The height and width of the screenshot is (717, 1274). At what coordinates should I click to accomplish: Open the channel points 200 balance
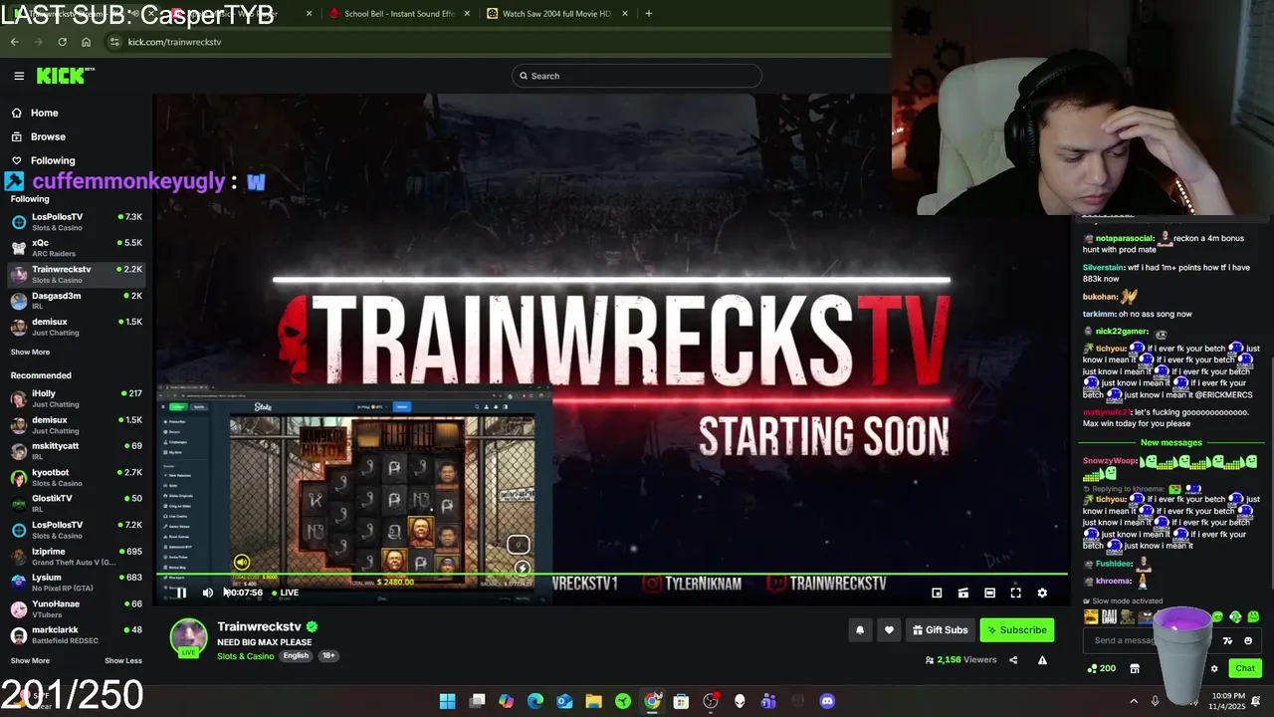coord(1101,668)
